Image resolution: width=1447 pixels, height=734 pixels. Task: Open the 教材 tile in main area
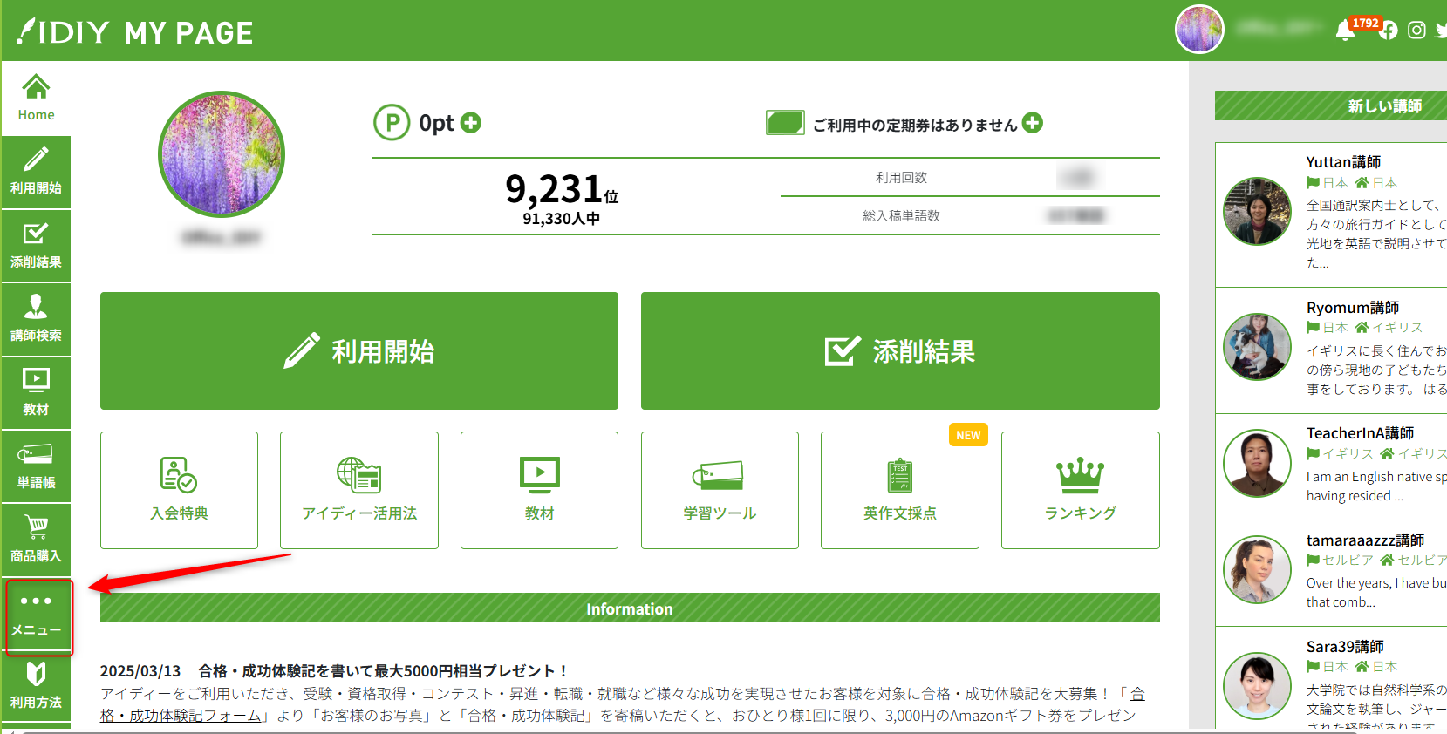pos(539,490)
